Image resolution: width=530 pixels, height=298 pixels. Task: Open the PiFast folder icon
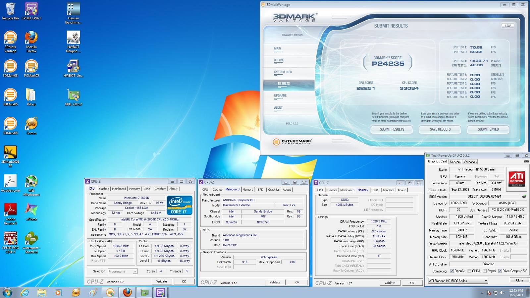(x=31, y=97)
